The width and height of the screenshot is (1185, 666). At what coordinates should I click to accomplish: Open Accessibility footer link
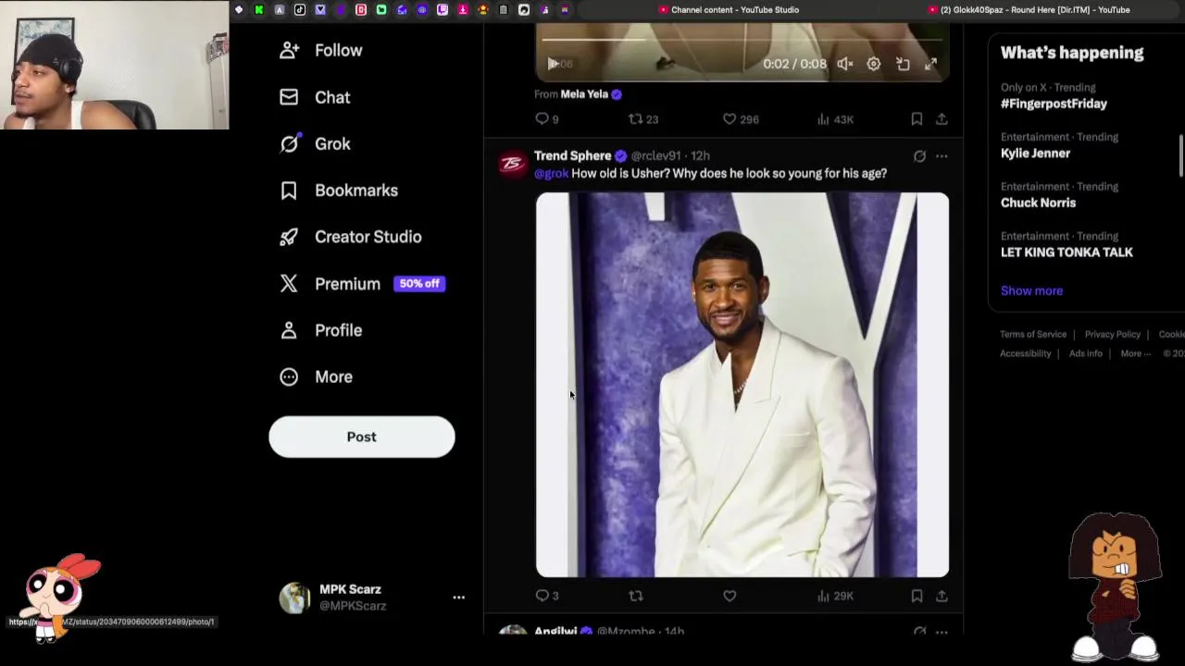click(1025, 353)
